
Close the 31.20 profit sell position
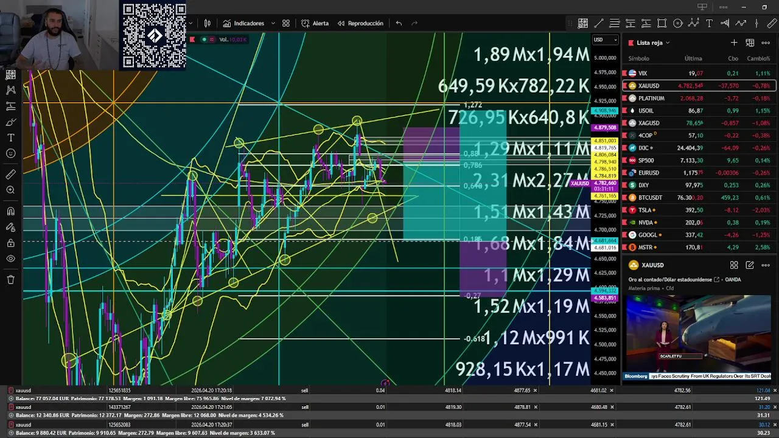click(774, 408)
